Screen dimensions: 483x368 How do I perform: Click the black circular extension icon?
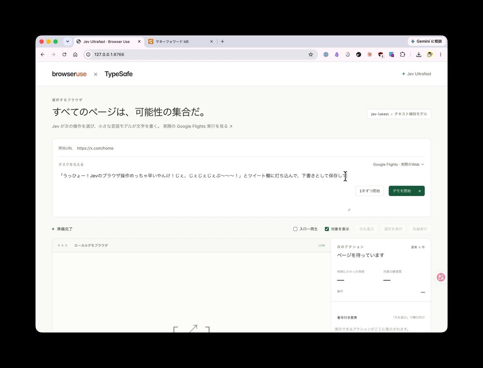tap(359, 54)
